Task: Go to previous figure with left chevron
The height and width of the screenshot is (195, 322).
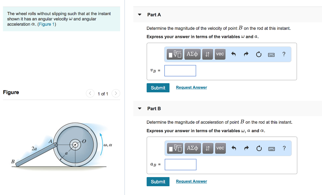Action: coord(90,93)
